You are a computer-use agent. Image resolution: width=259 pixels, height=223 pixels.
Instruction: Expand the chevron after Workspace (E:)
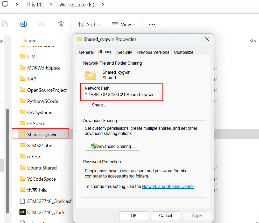(x=103, y=5)
